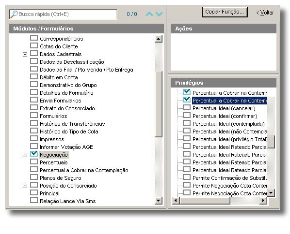The height and width of the screenshot is (234, 290).
Task: Click the modules list scroll-down arrow
Action: tap(159, 201)
